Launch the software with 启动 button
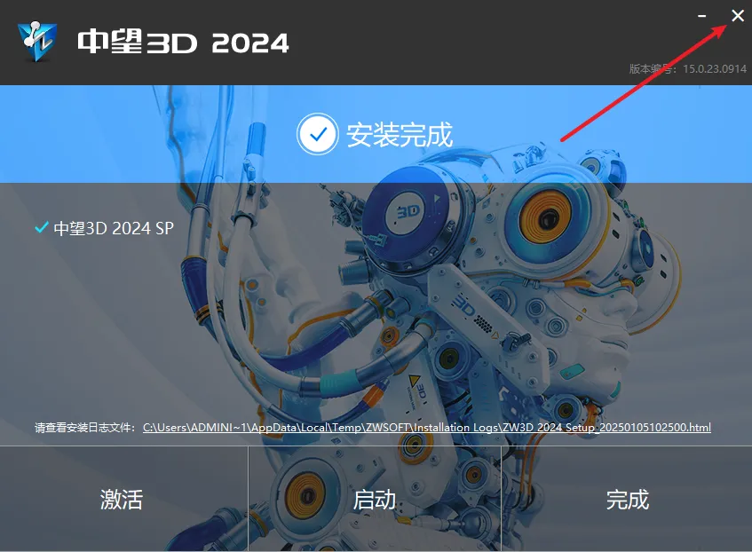This screenshot has width=752, height=552. [375, 499]
